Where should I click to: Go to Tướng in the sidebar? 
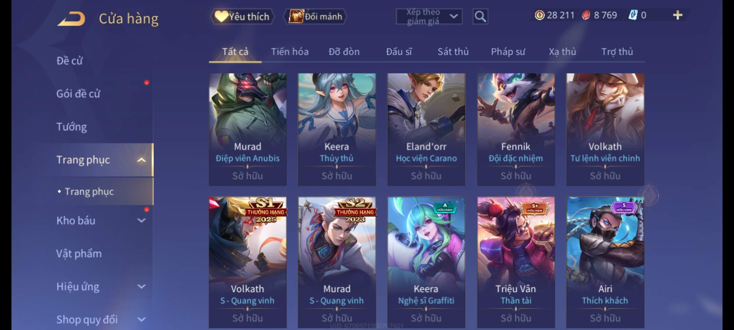coord(72,127)
